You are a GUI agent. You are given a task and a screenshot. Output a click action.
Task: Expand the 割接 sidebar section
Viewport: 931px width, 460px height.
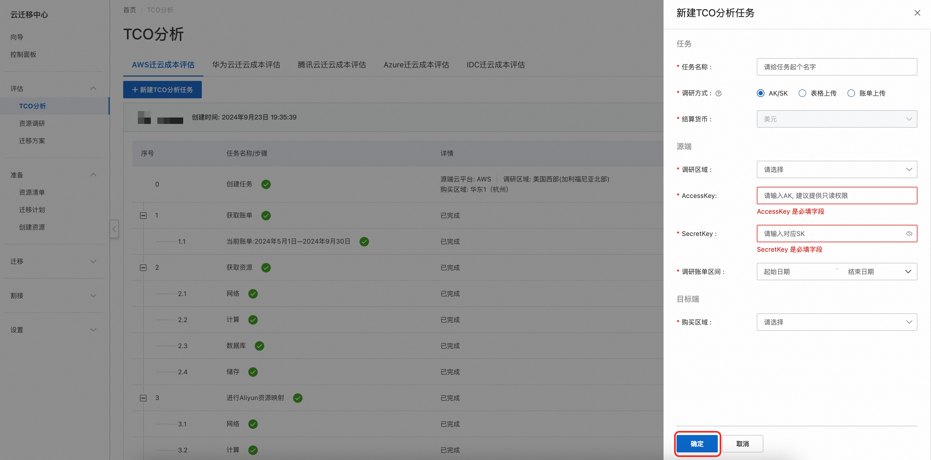[x=93, y=296]
